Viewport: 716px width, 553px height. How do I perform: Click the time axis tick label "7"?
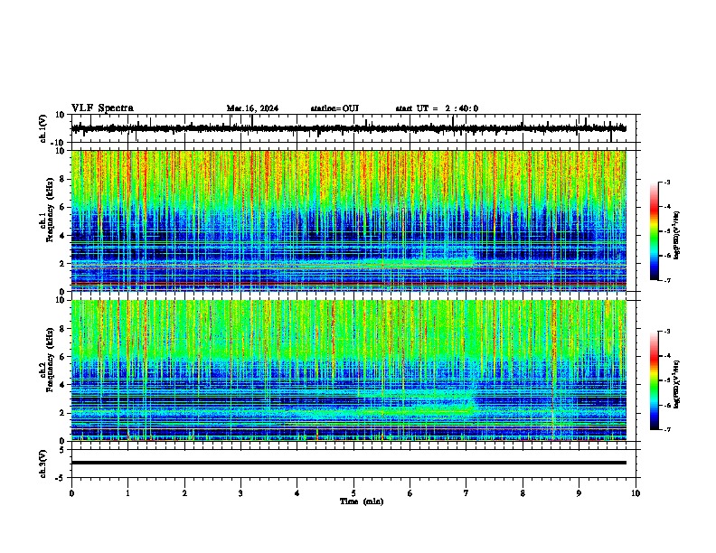pyautogui.click(x=466, y=493)
